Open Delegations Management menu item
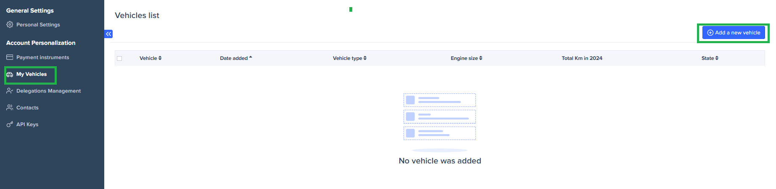The image size is (776, 189). point(48,91)
